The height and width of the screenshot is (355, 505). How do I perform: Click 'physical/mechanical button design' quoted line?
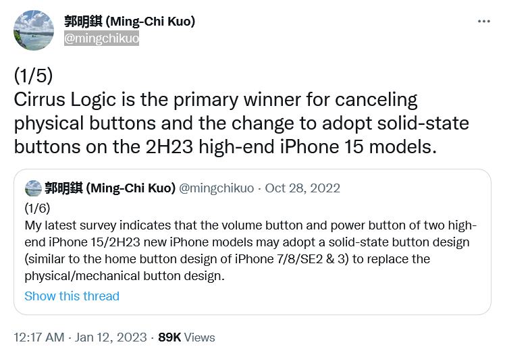point(123,276)
